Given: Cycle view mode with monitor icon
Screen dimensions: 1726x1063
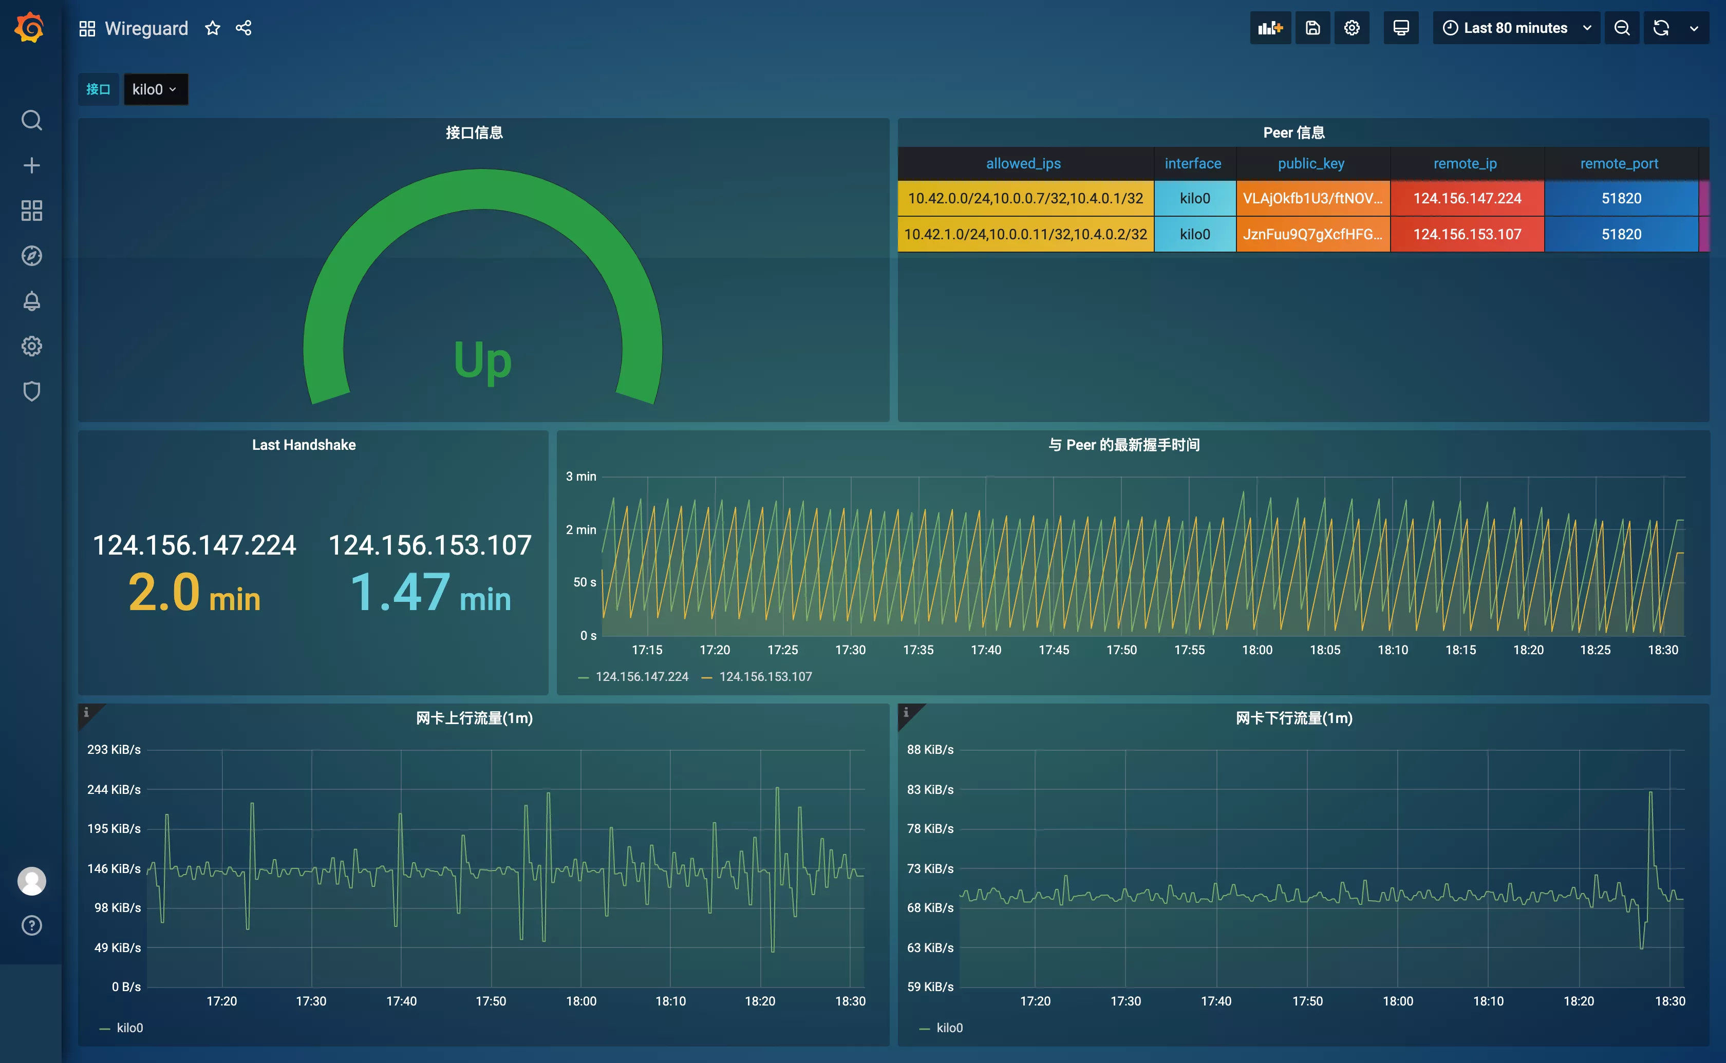Looking at the screenshot, I should (1400, 28).
